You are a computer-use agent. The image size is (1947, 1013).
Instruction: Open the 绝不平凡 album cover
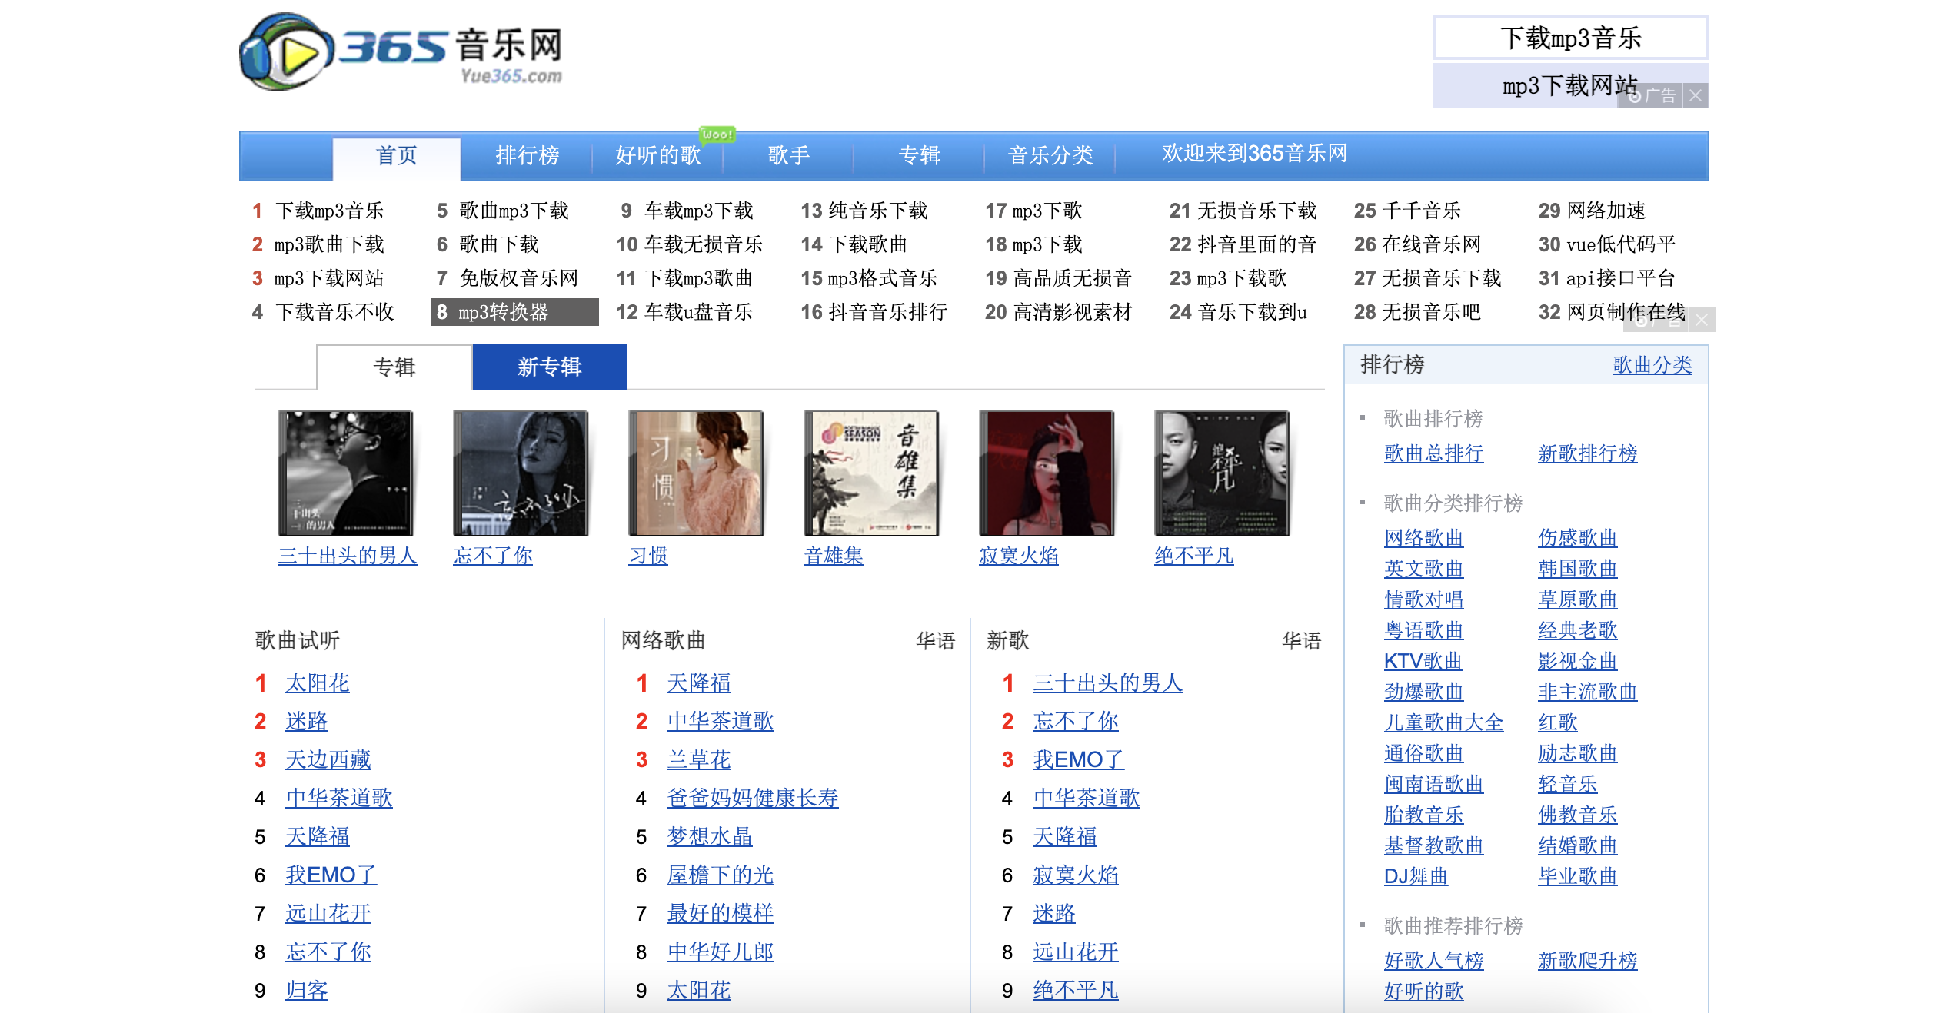pyautogui.click(x=1223, y=473)
